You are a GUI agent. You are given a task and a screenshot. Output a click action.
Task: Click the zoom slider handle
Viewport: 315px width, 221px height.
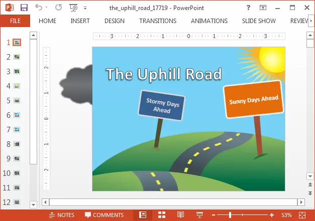tap(231, 215)
